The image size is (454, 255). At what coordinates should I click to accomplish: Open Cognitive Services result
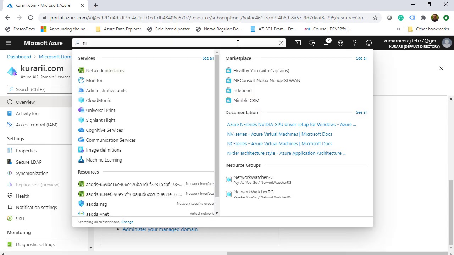(104, 130)
